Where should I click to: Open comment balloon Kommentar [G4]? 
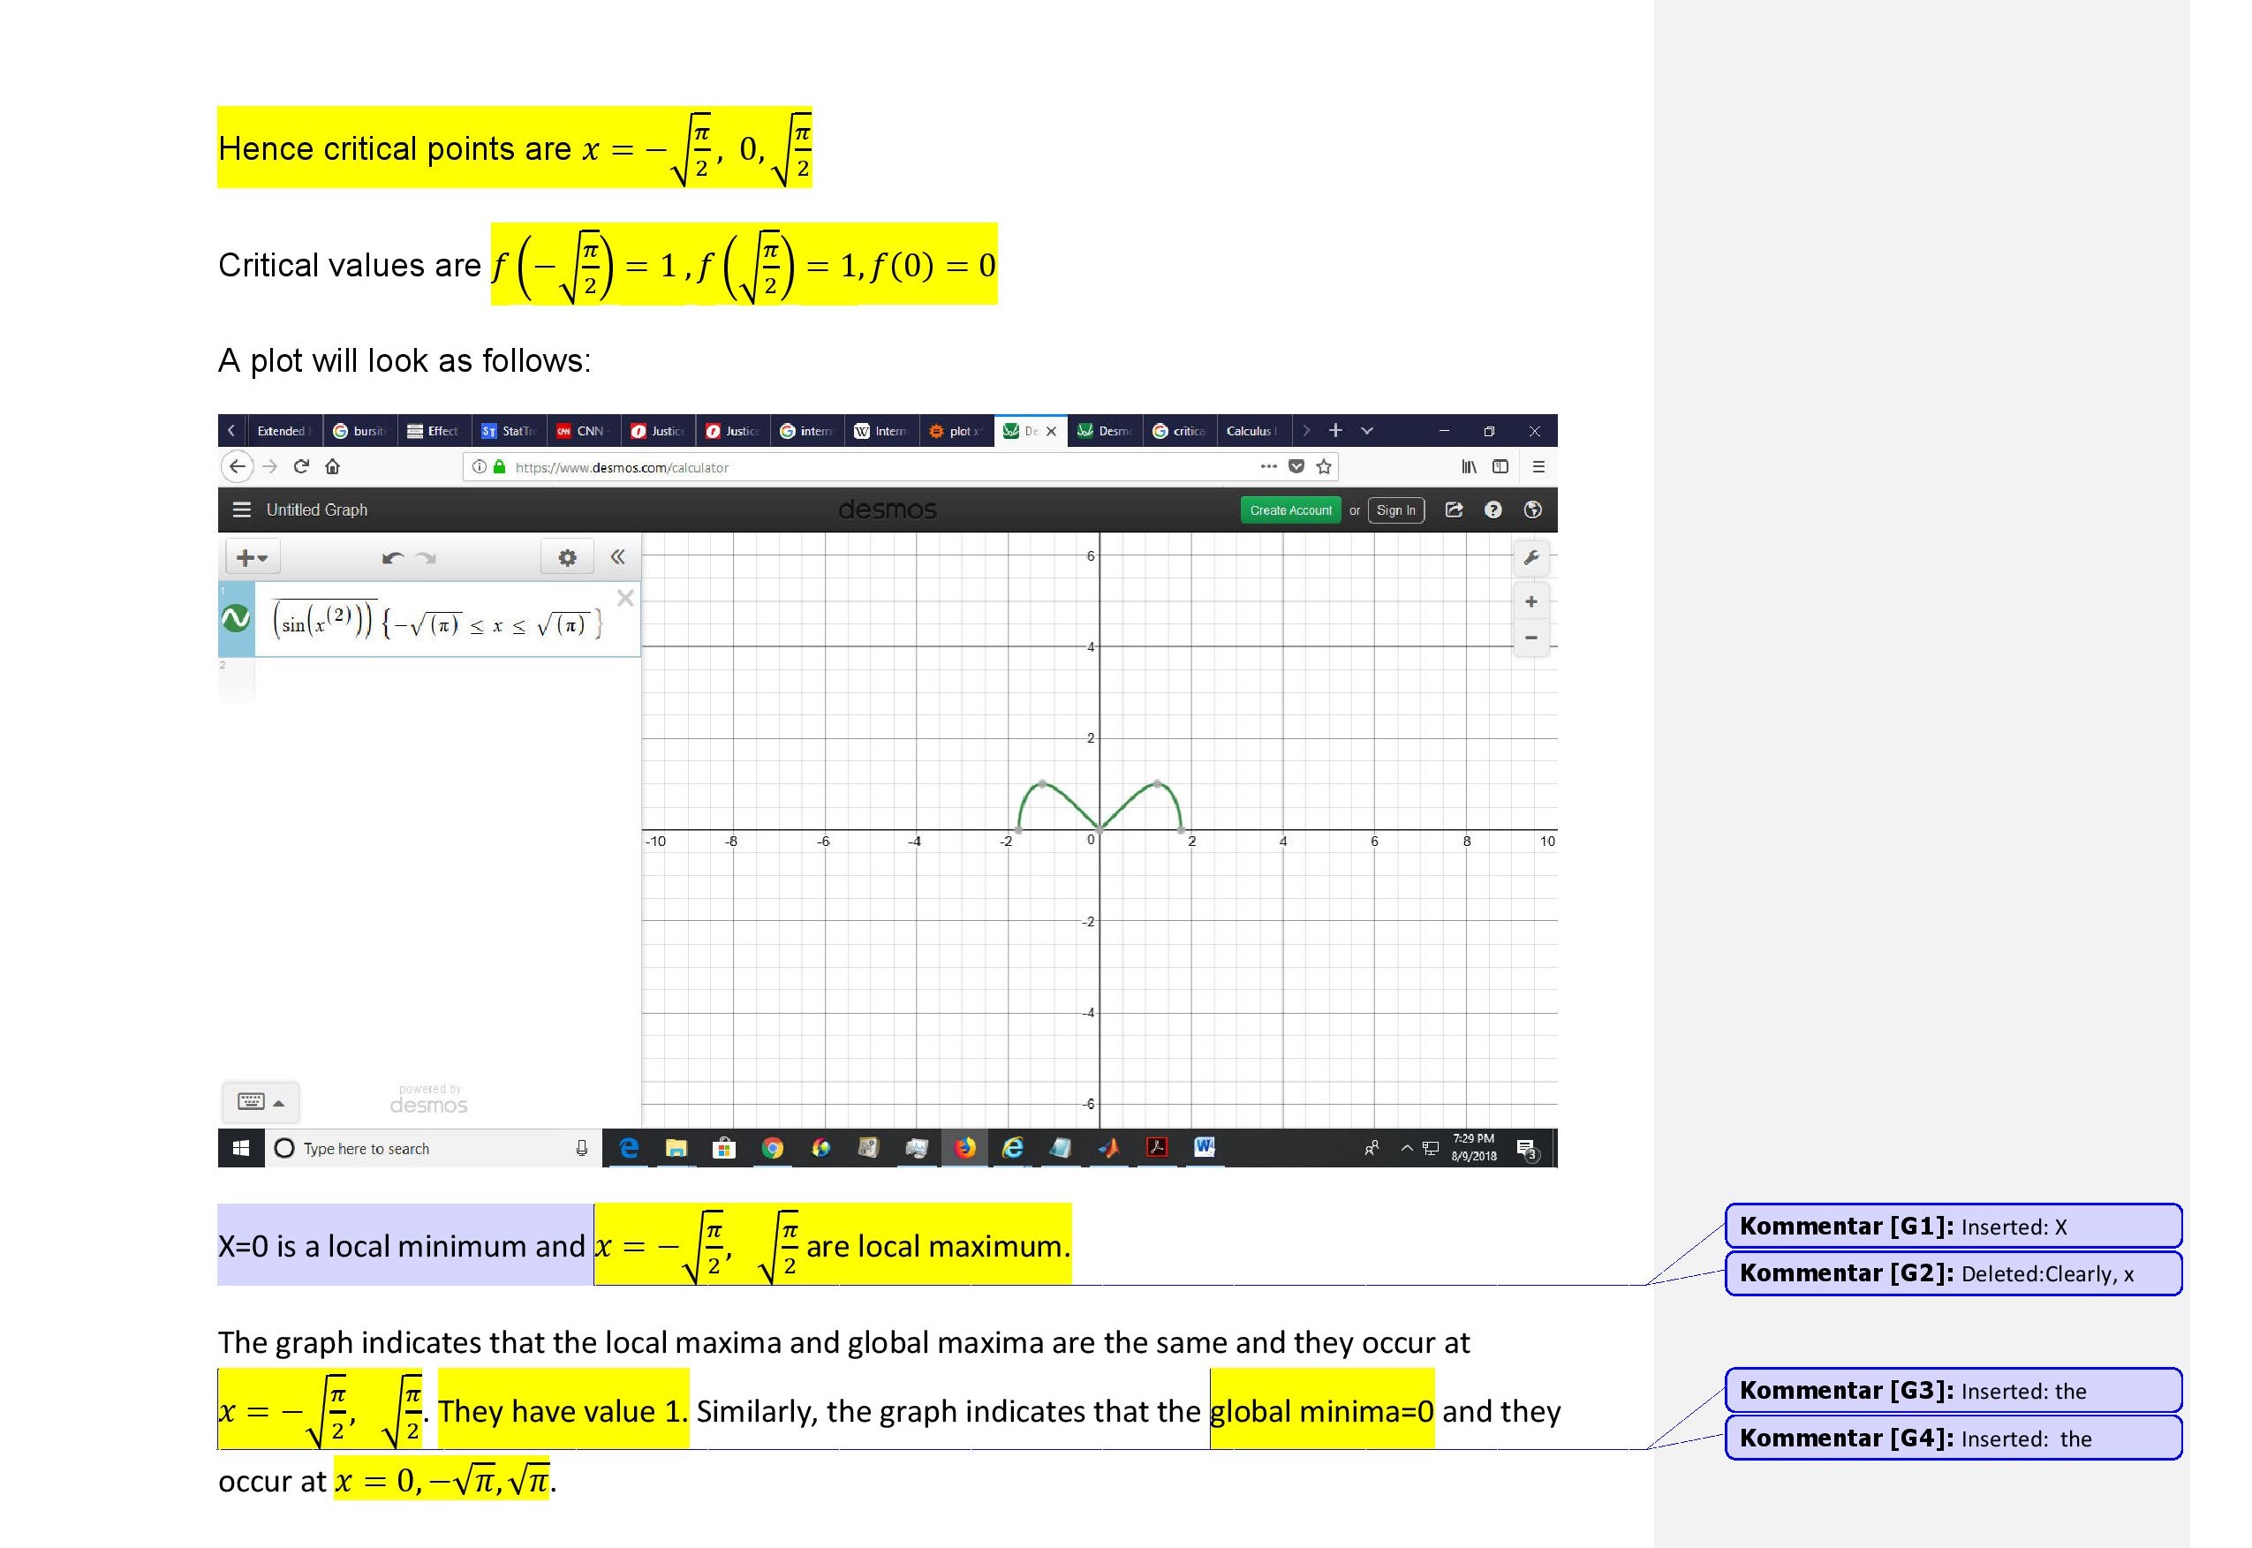1953,1438
